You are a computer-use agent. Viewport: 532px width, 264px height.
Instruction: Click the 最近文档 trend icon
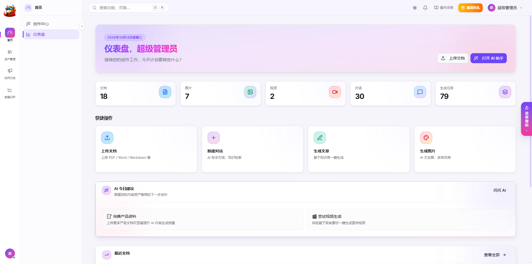[107, 255]
